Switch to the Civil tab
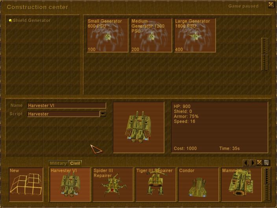277x208 pixels. 75,163
